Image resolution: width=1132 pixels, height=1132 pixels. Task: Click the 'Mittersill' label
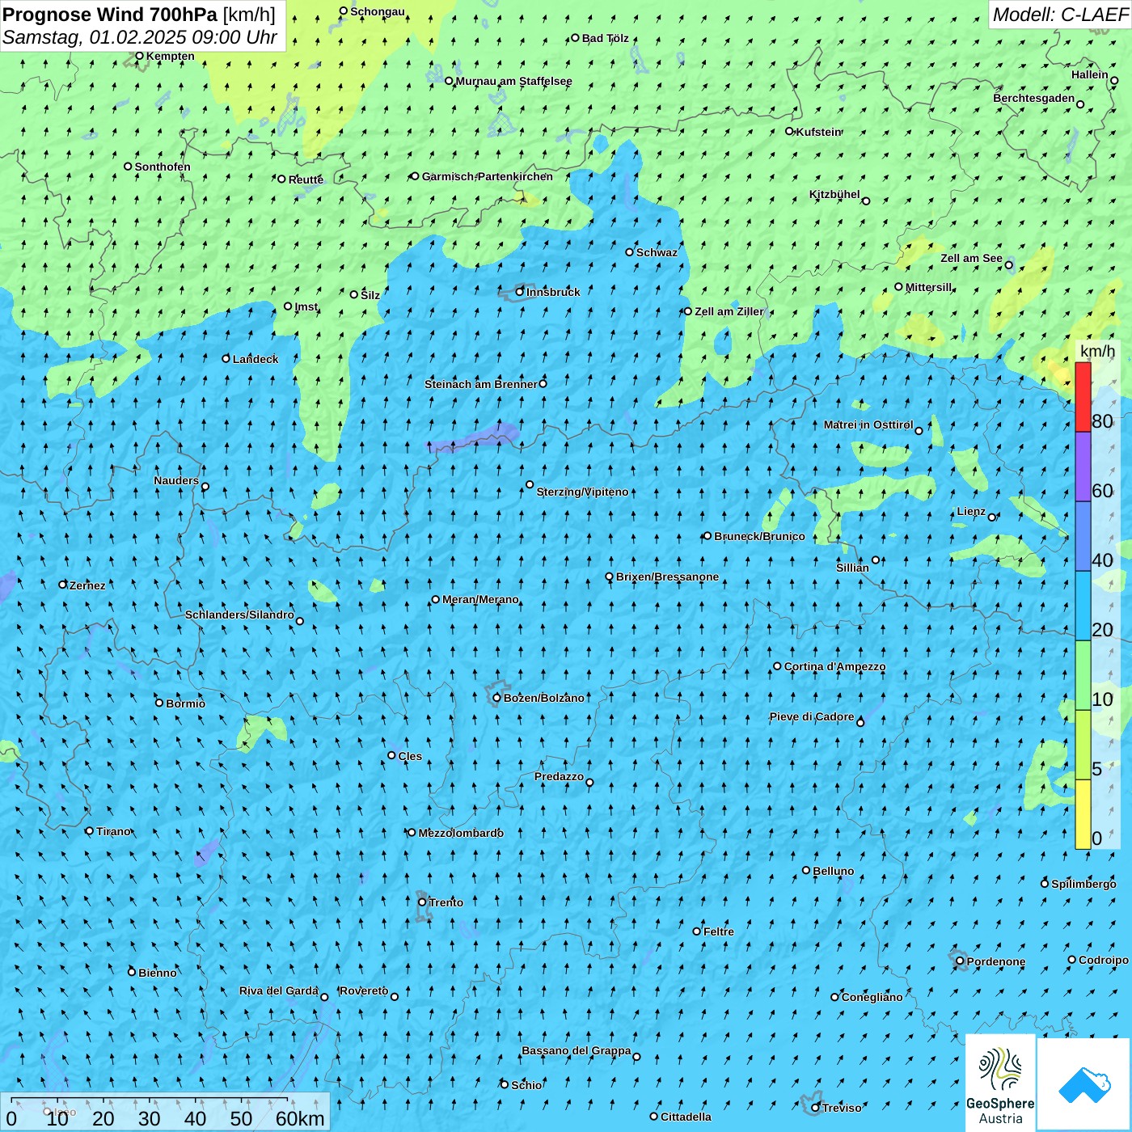click(928, 287)
